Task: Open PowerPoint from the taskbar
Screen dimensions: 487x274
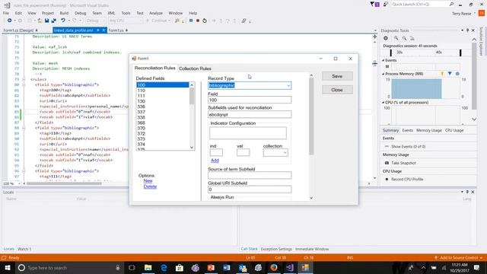Action: [x=211, y=267]
